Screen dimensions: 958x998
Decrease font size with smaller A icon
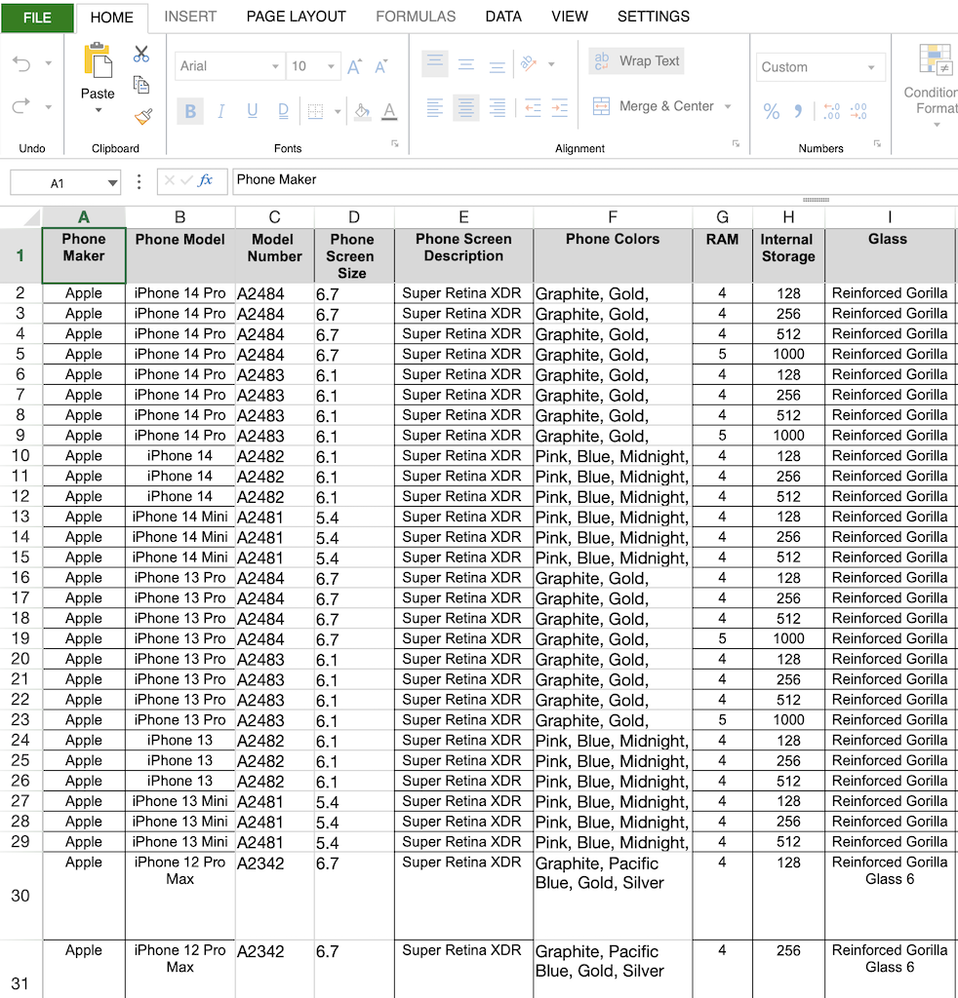coord(380,66)
